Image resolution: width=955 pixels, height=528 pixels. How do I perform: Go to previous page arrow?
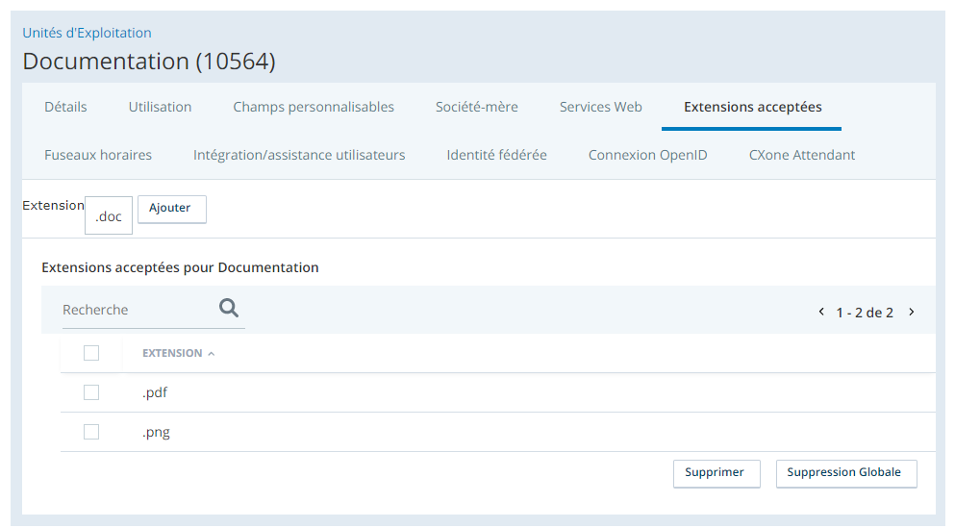[x=821, y=312]
